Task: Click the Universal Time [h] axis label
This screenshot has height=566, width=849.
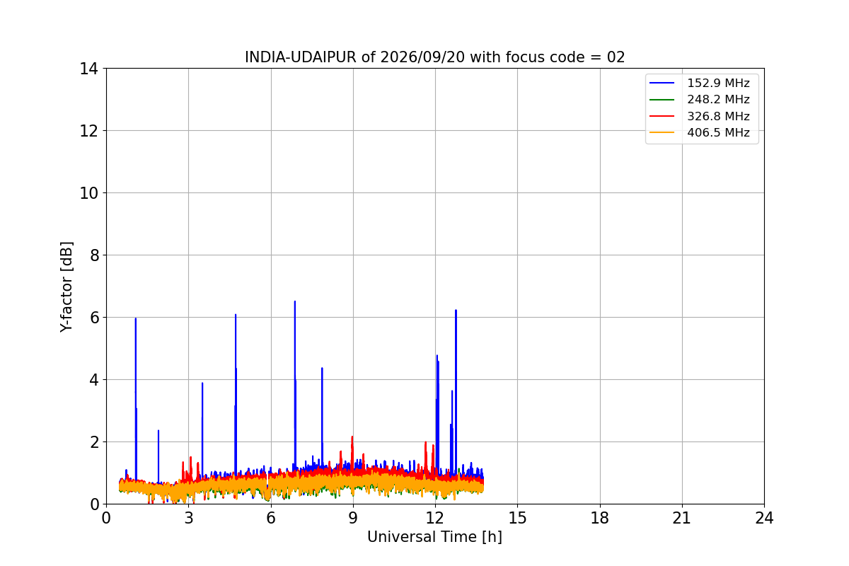Action: pyautogui.click(x=434, y=537)
